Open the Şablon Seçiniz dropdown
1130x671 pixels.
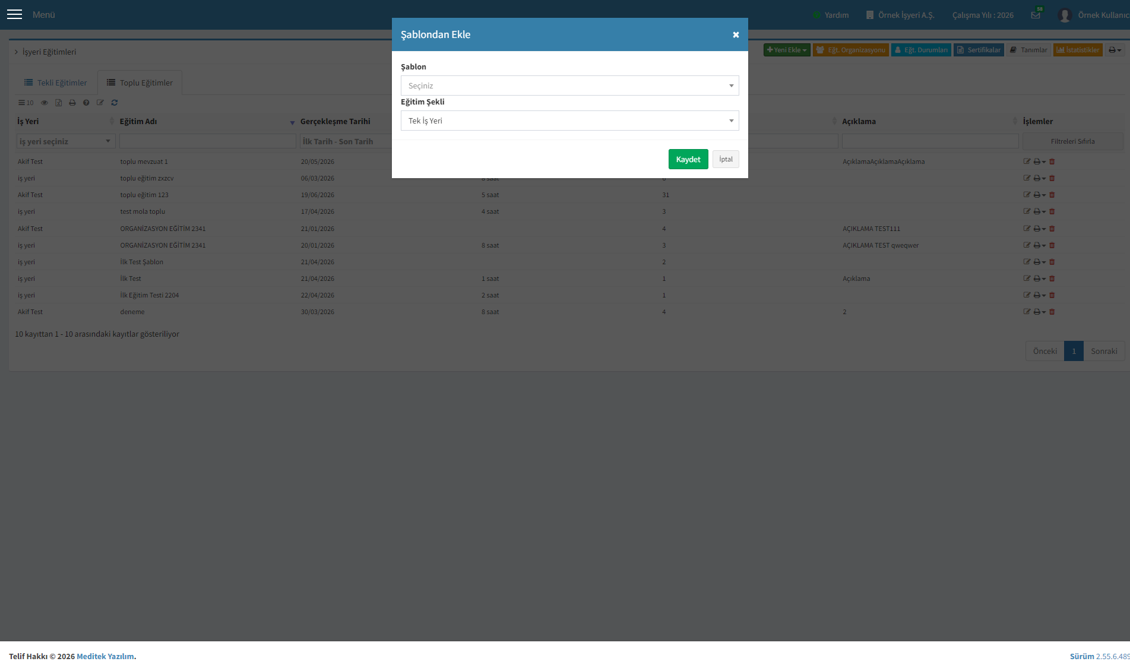[x=569, y=86]
